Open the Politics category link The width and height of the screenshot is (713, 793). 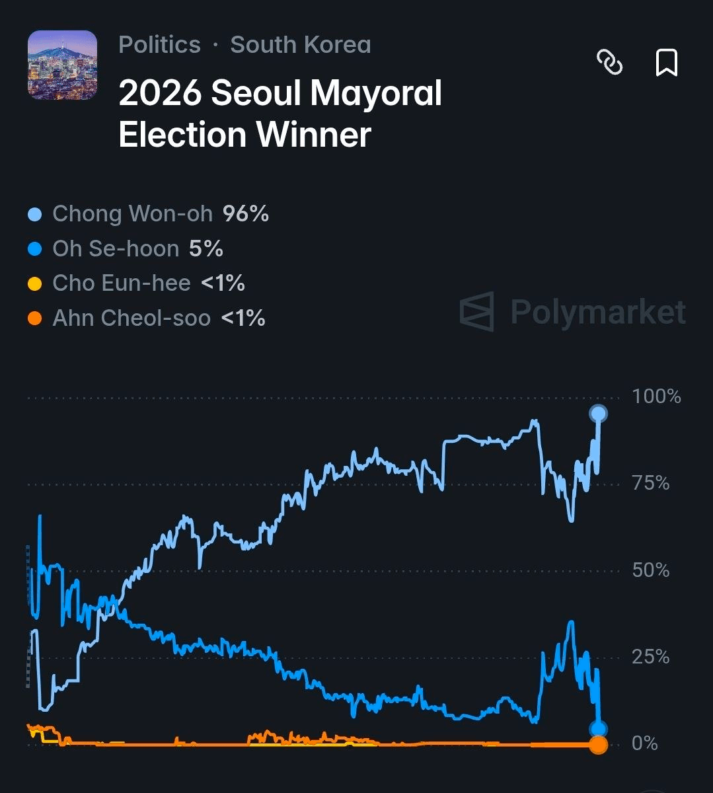(x=159, y=45)
